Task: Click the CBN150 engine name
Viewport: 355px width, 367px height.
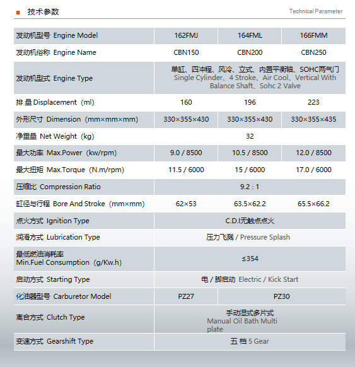Action: coord(186,52)
